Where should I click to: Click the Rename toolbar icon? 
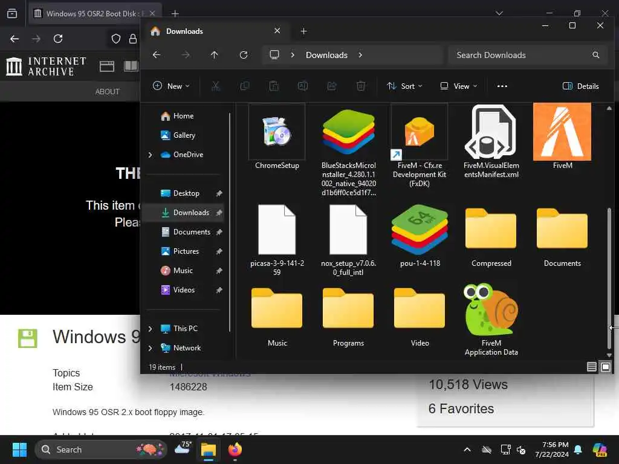click(x=303, y=86)
